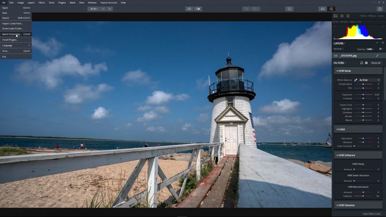Image resolution: width=386 pixels, height=217 pixels.
Task: Open the Filters menu in menu bar
Action: pyautogui.click(x=41, y=2)
